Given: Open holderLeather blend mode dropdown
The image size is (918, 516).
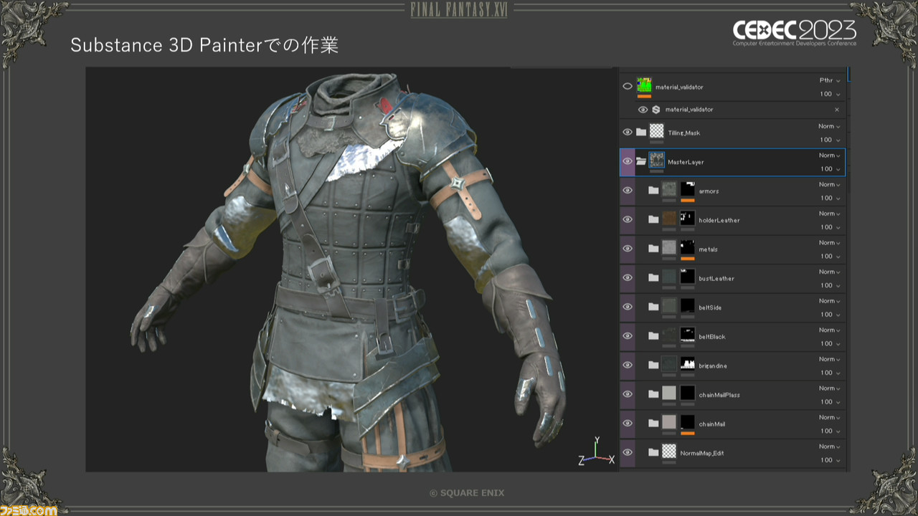Looking at the screenshot, I should coord(828,214).
